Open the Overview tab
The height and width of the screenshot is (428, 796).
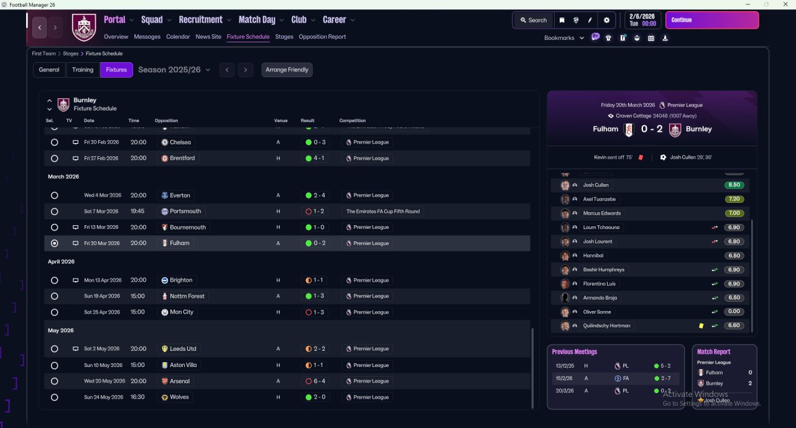pos(116,37)
